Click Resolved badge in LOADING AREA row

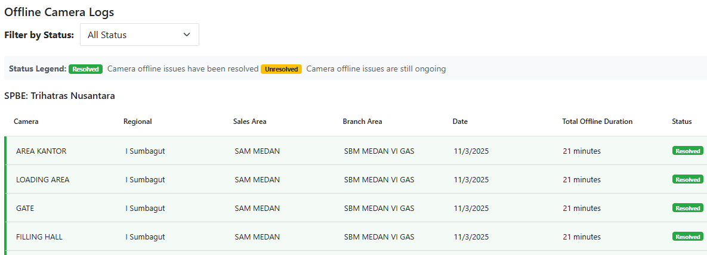(687, 180)
